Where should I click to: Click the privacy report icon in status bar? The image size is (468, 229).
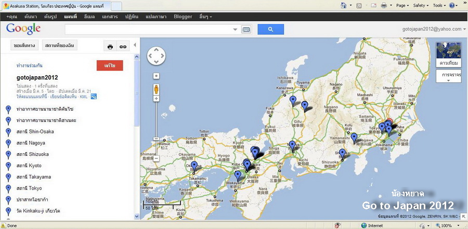tap(337, 225)
